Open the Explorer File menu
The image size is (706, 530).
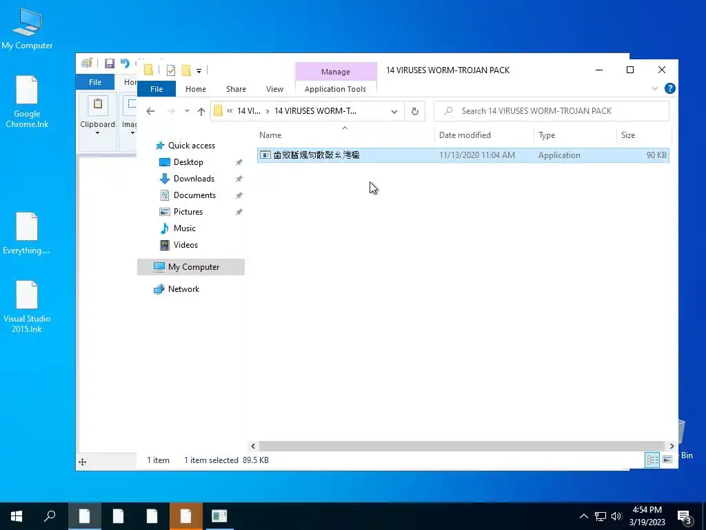[x=157, y=89]
